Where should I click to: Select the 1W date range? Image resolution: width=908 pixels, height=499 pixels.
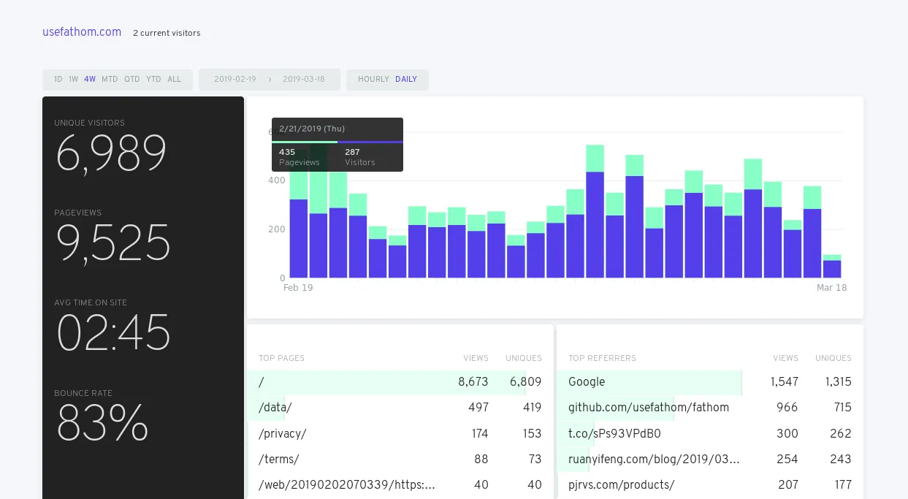73,80
